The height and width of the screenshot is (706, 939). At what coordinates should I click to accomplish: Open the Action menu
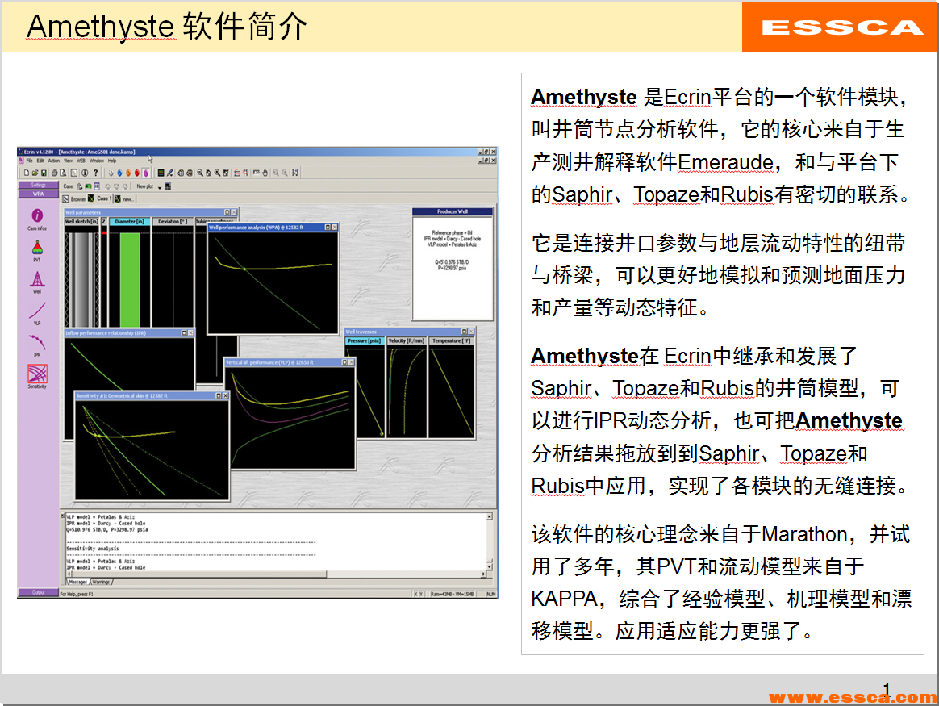click(x=53, y=160)
